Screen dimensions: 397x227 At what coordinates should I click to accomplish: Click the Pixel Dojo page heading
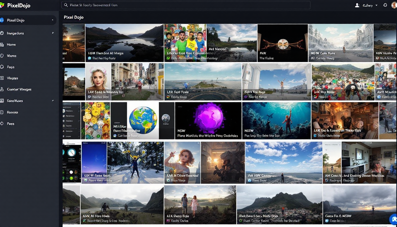point(74,17)
